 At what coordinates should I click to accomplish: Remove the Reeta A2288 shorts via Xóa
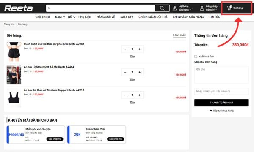(x=133, y=57)
